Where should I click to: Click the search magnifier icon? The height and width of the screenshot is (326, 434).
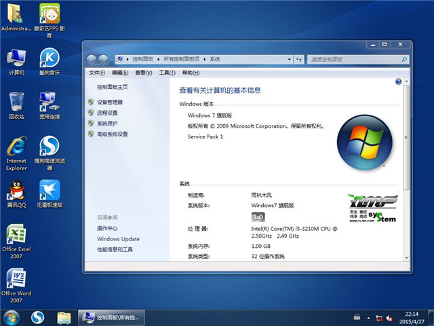pos(404,59)
